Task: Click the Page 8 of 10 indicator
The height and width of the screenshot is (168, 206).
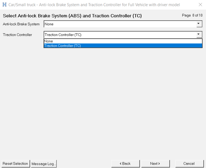Action: coord(192,15)
